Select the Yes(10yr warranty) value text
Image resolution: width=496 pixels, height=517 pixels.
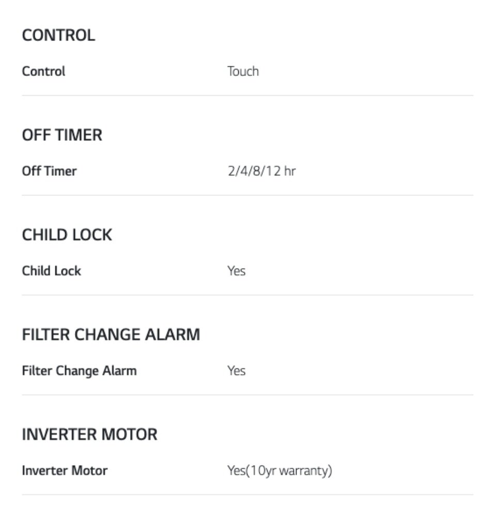pyautogui.click(x=280, y=471)
